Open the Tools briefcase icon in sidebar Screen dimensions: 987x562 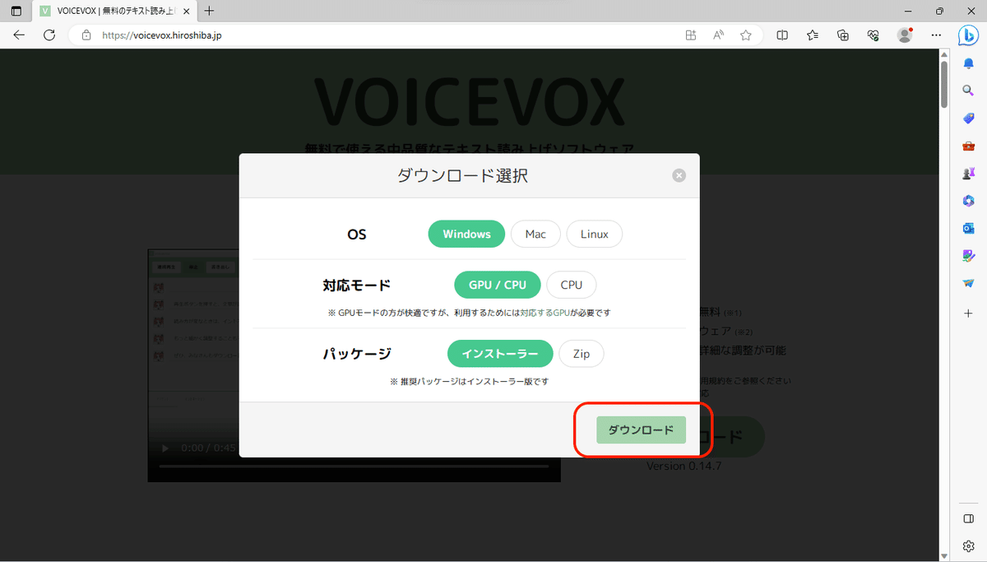pyautogui.click(x=969, y=146)
